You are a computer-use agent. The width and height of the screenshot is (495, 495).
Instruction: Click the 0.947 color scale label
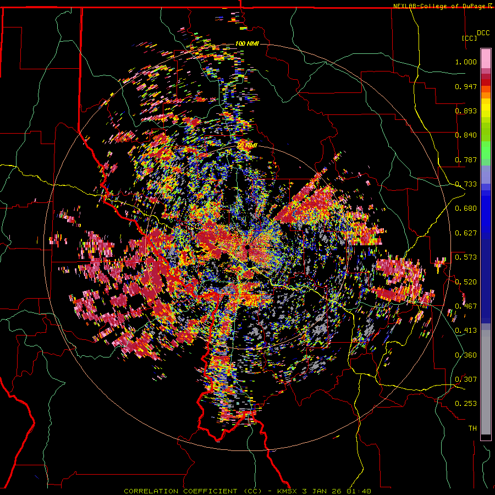pyautogui.click(x=466, y=86)
